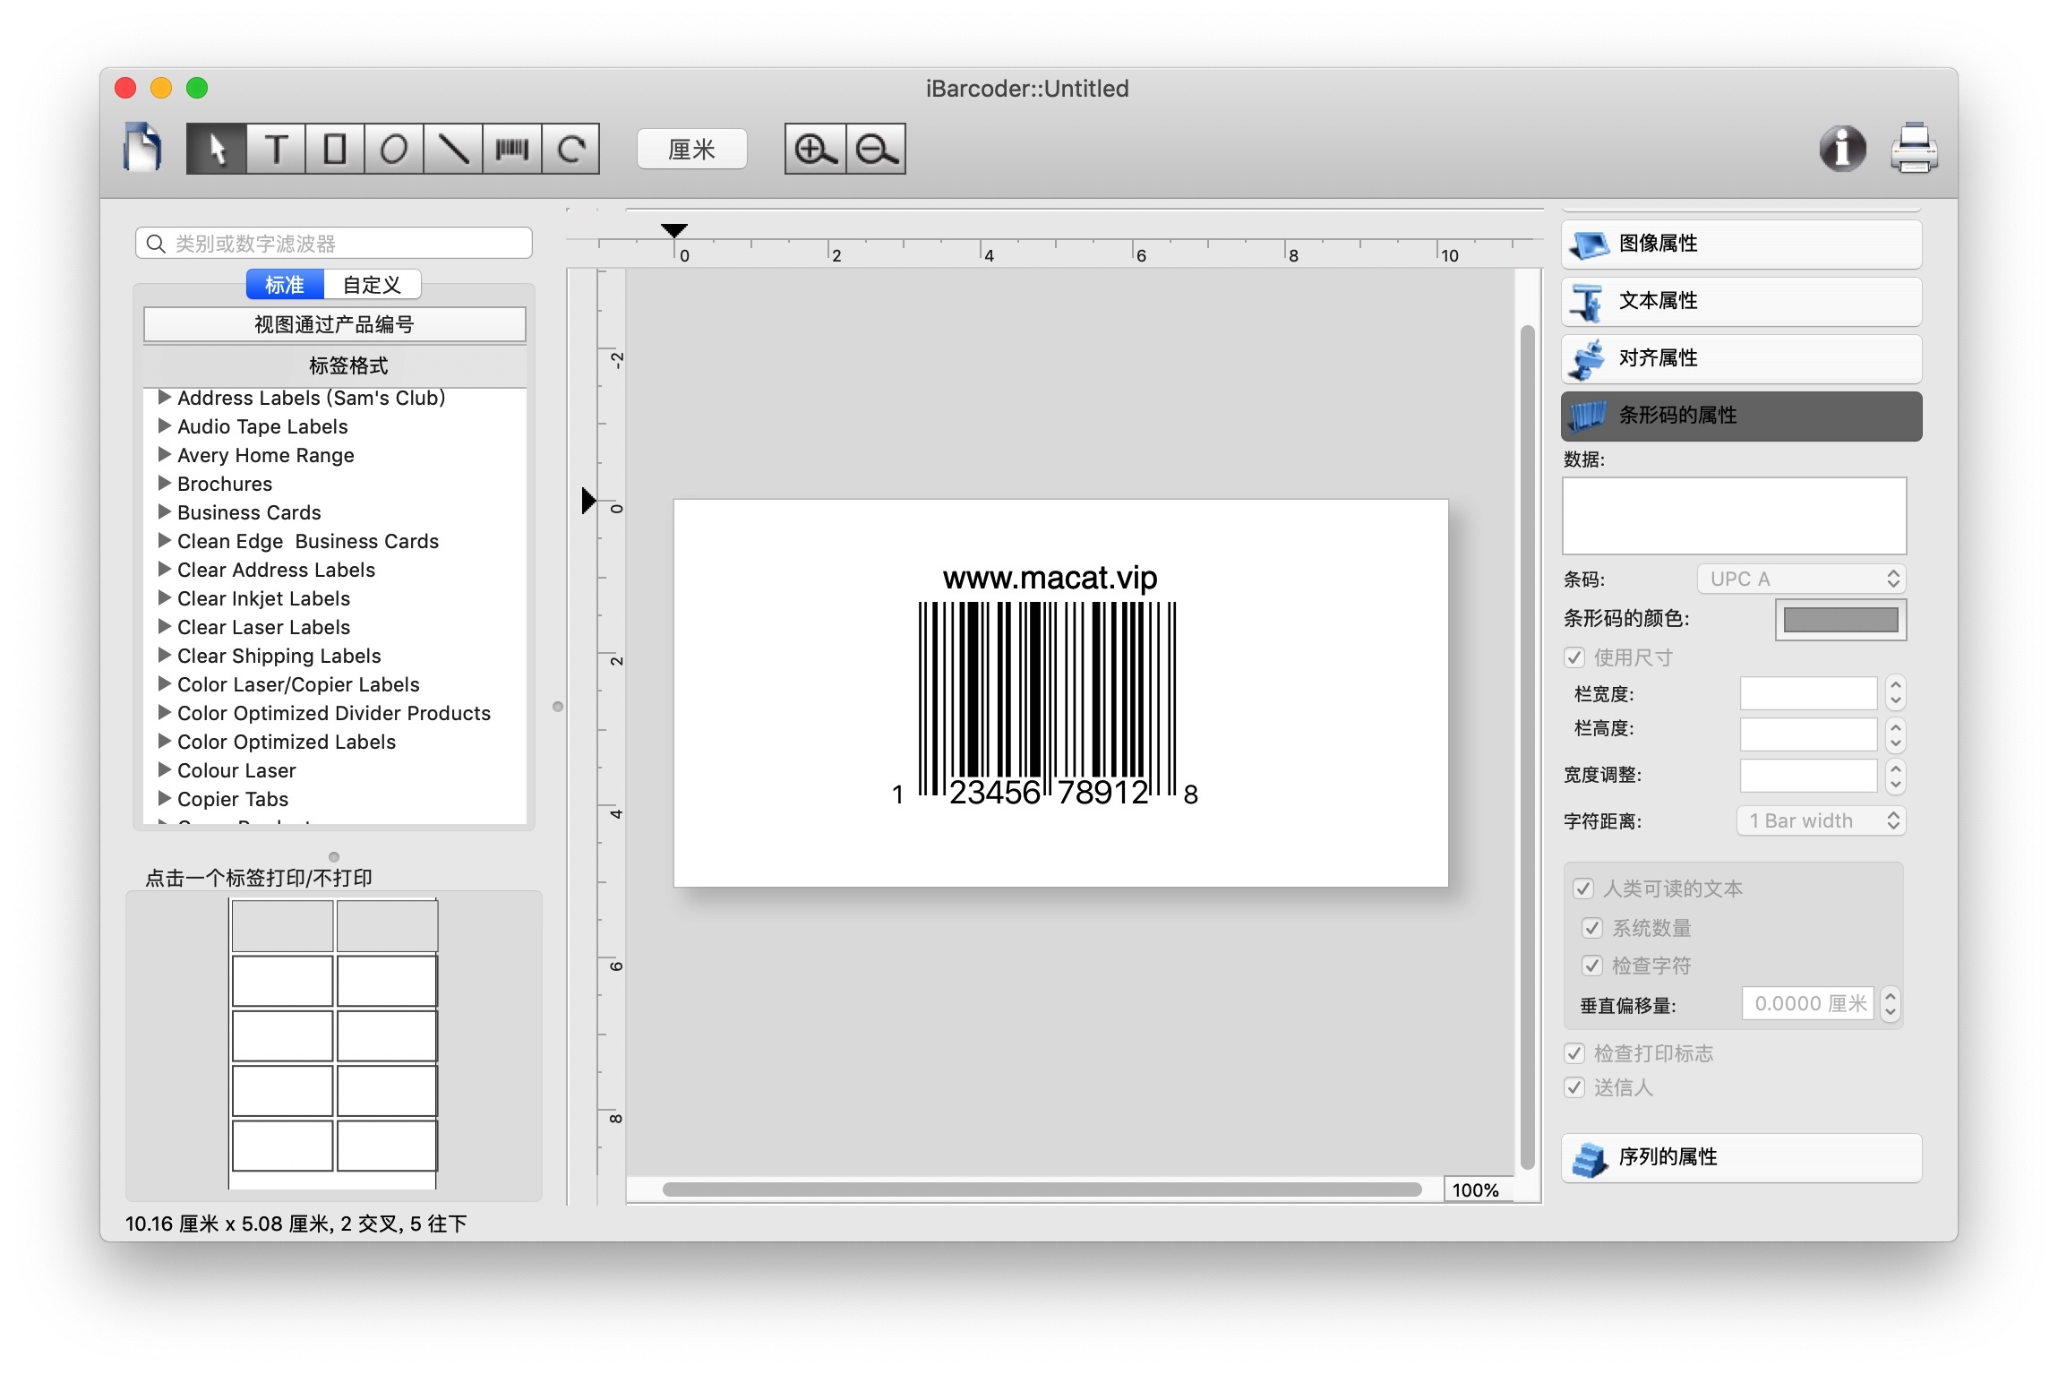The height and width of the screenshot is (1374, 2058).
Task: Select the Rotate tool
Action: pos(571,149)
